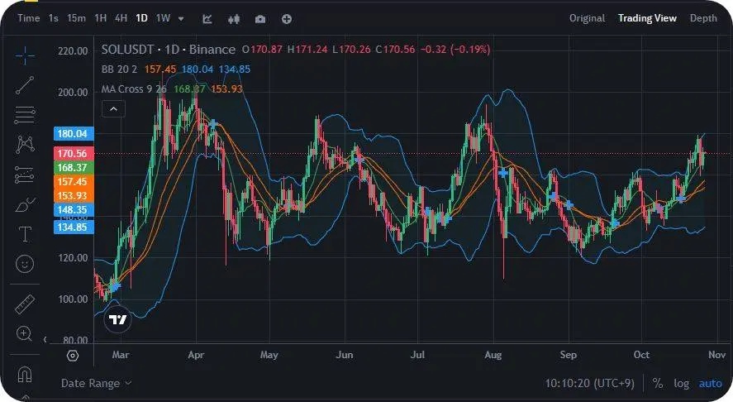
Task: Open the Fibonacci retracement lines tool
Action: 25,115
